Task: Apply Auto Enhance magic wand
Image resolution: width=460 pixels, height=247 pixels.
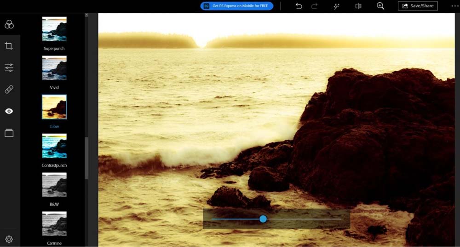Action: 337,6
